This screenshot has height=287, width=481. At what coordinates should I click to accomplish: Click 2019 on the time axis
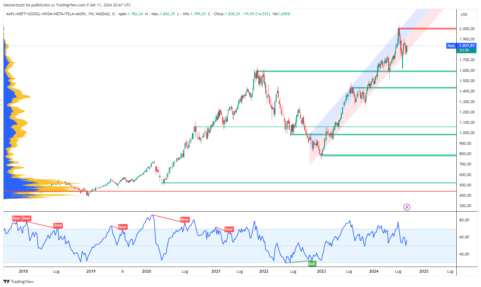pyautogui.click(x=91, y=271)
